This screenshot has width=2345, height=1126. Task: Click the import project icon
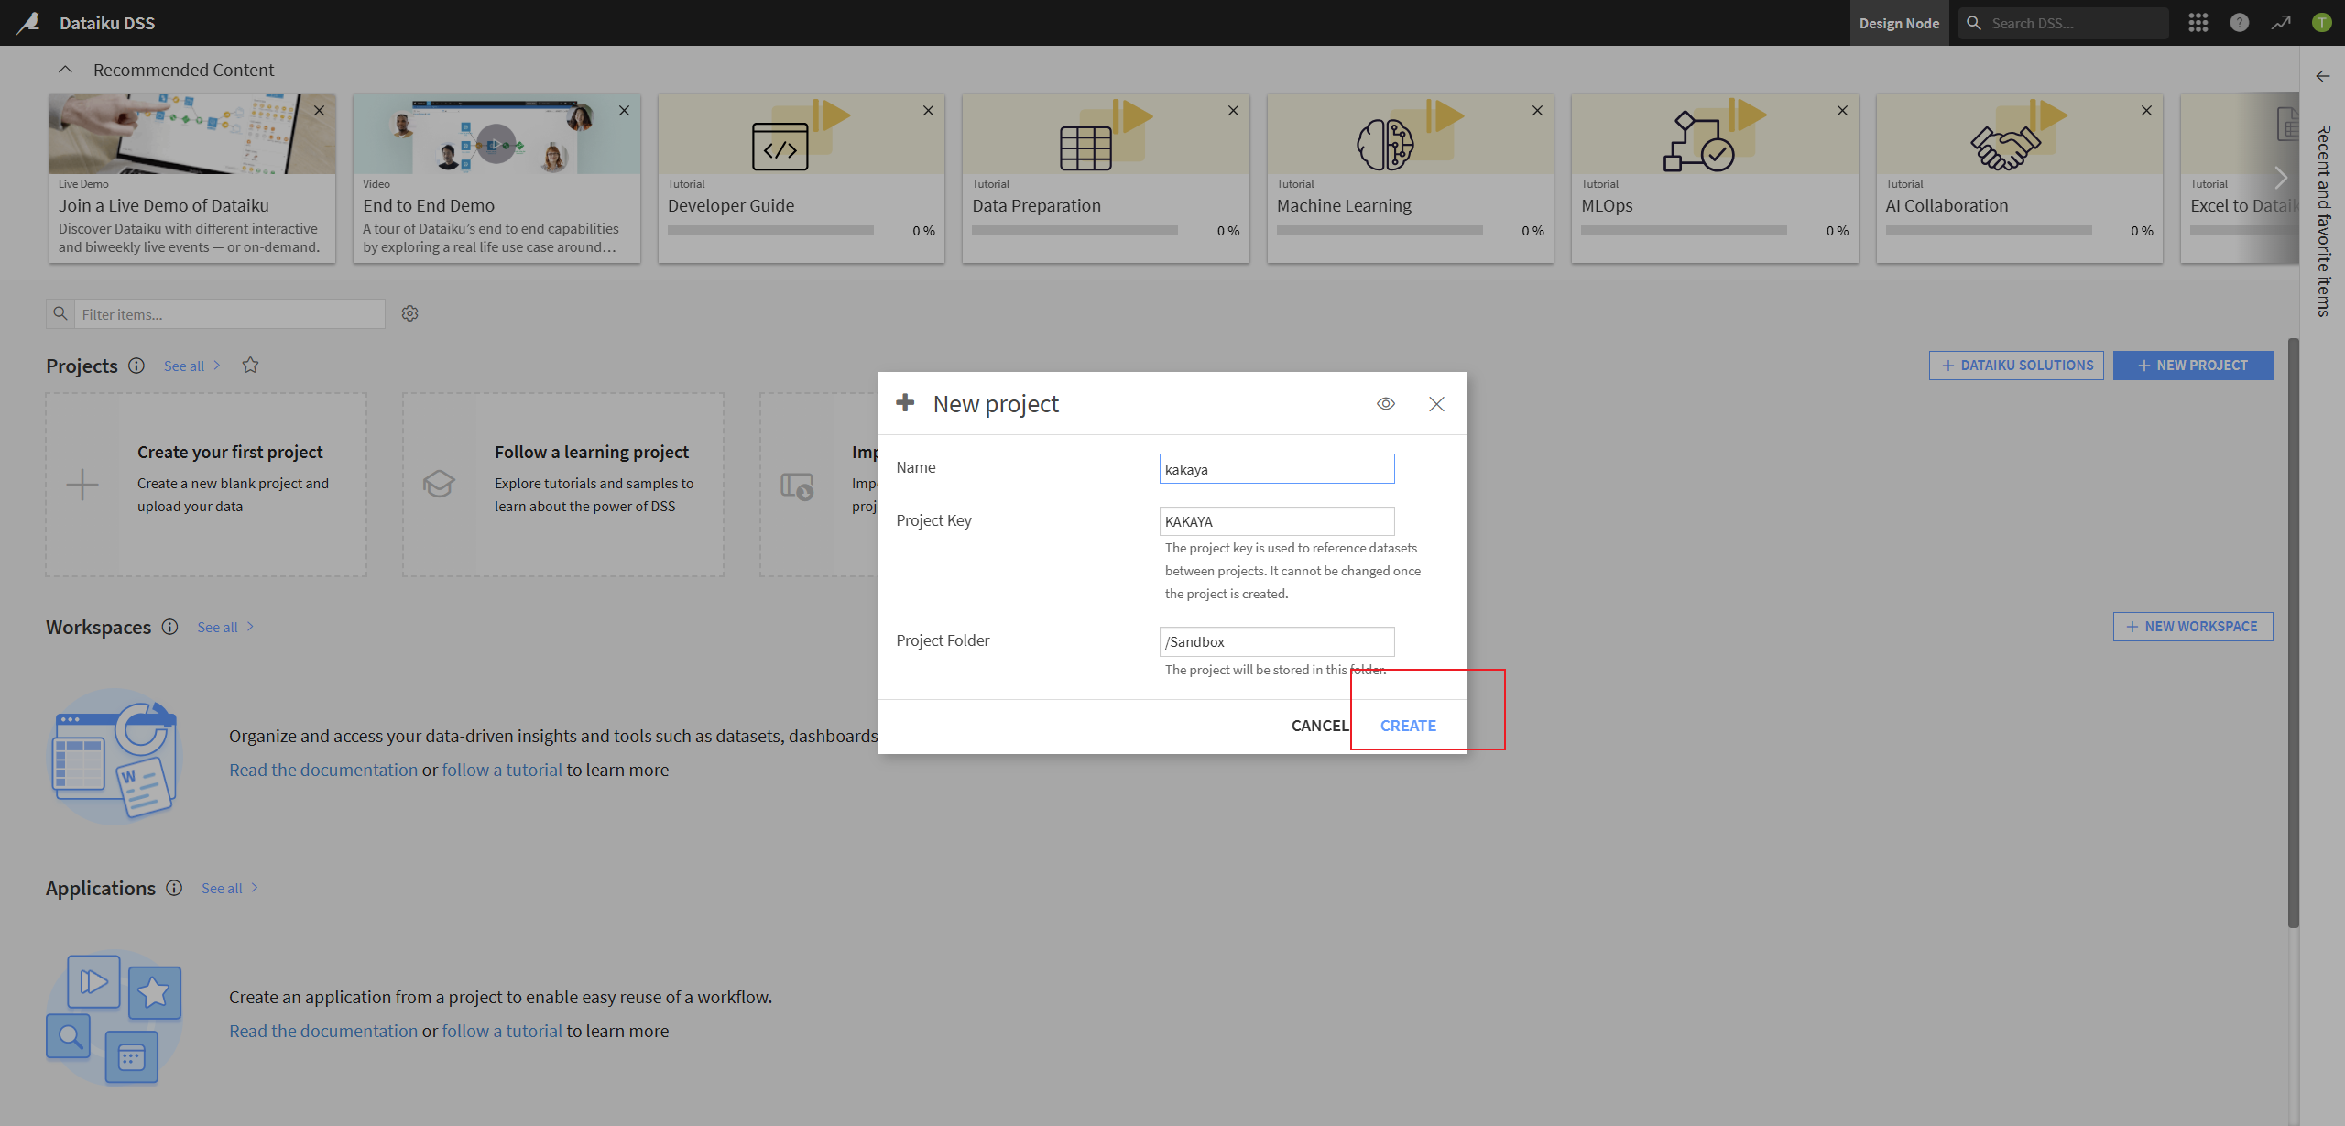pos(797,486)
